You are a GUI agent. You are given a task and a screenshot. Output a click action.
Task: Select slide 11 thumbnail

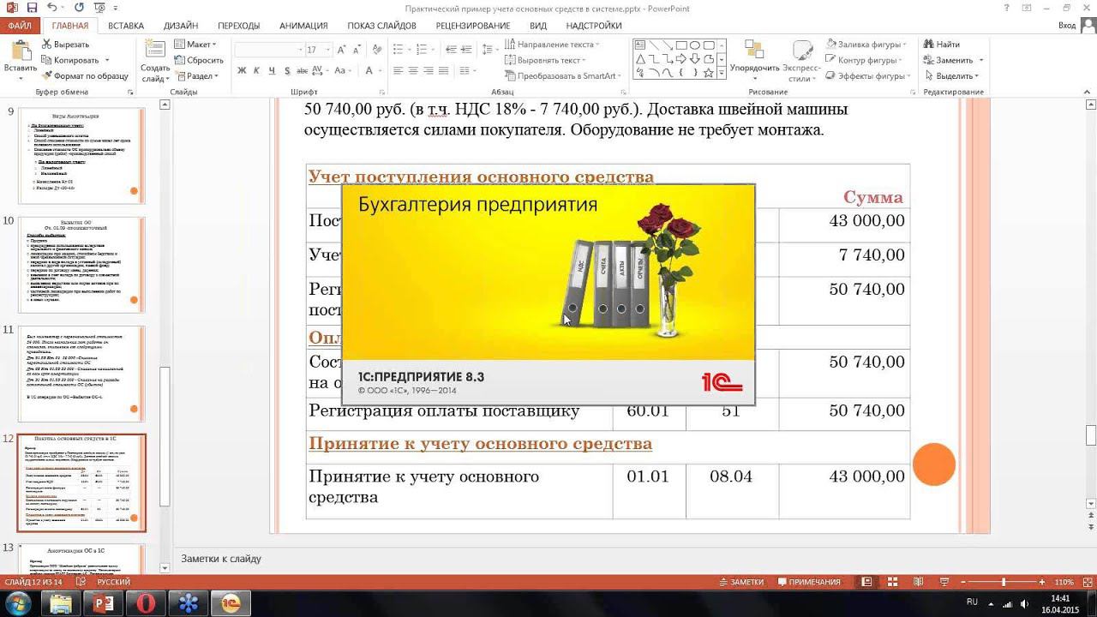(x=83, y=373)
